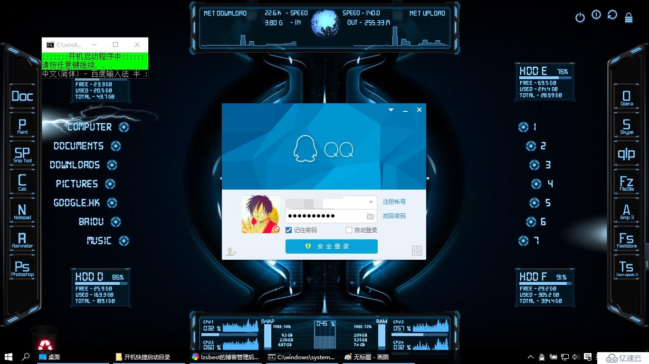Launch FileZilla from the right dock
Image resolution: width=649 pixels, height=364 pixels.
pyautogui.click(x=626, y=183)
